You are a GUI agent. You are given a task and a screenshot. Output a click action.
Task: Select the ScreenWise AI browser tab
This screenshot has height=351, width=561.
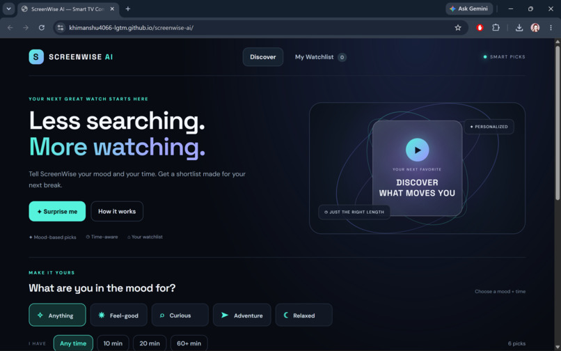click(x=68, y=9)
